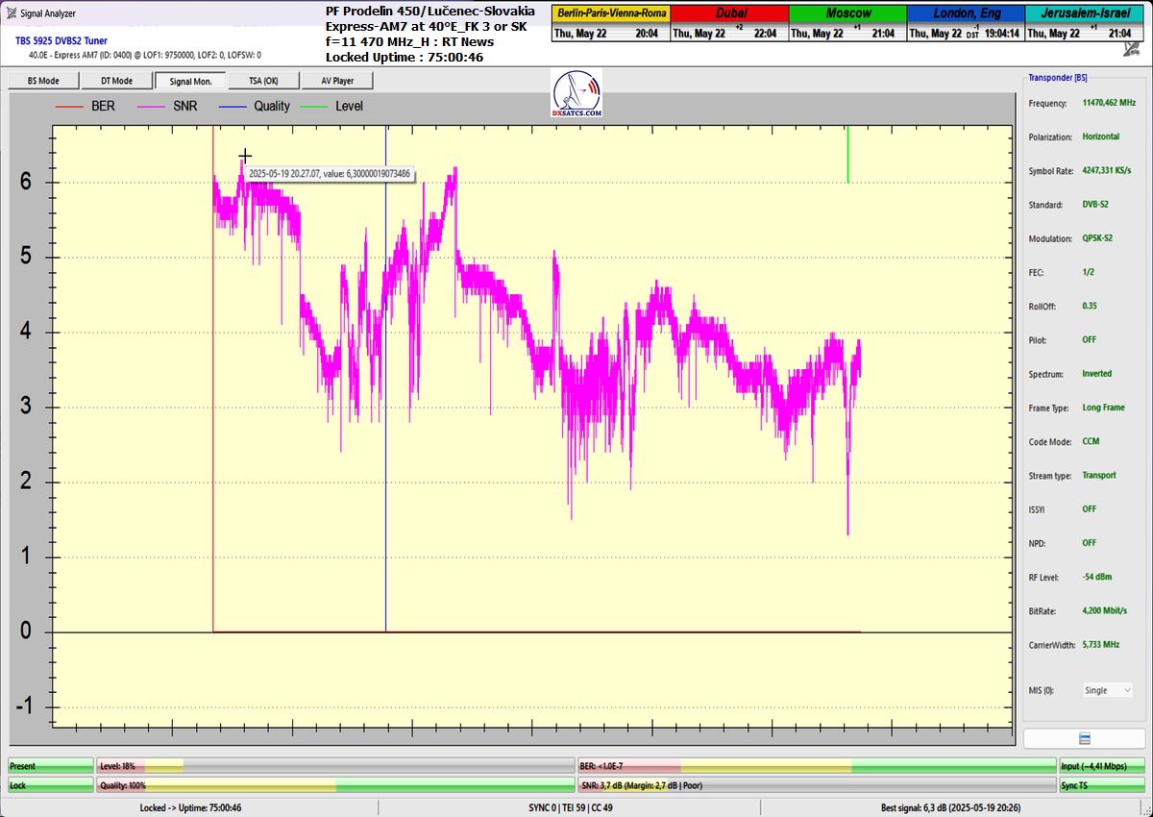The height and width of the screenshot is (817, 1153).
Task: Open the AV Player tab
Action: coord(337,81)
